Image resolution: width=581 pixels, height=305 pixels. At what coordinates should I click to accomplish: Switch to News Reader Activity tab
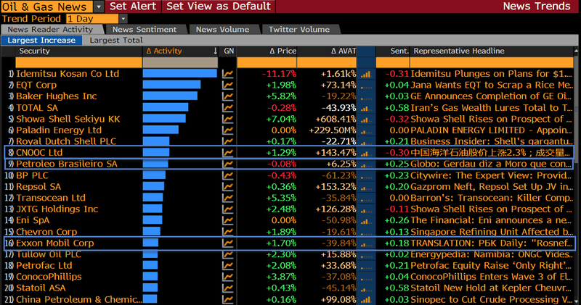click(x=52, y=30)
